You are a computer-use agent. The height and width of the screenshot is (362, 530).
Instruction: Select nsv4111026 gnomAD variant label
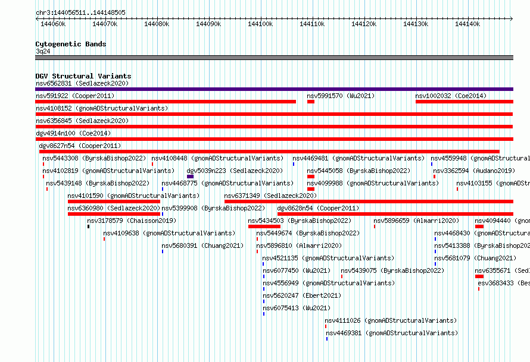(391, 320)
